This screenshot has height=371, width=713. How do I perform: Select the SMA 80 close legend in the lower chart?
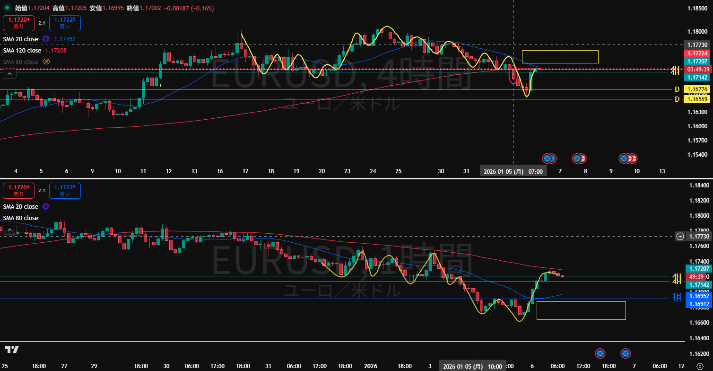click(21, 218)
